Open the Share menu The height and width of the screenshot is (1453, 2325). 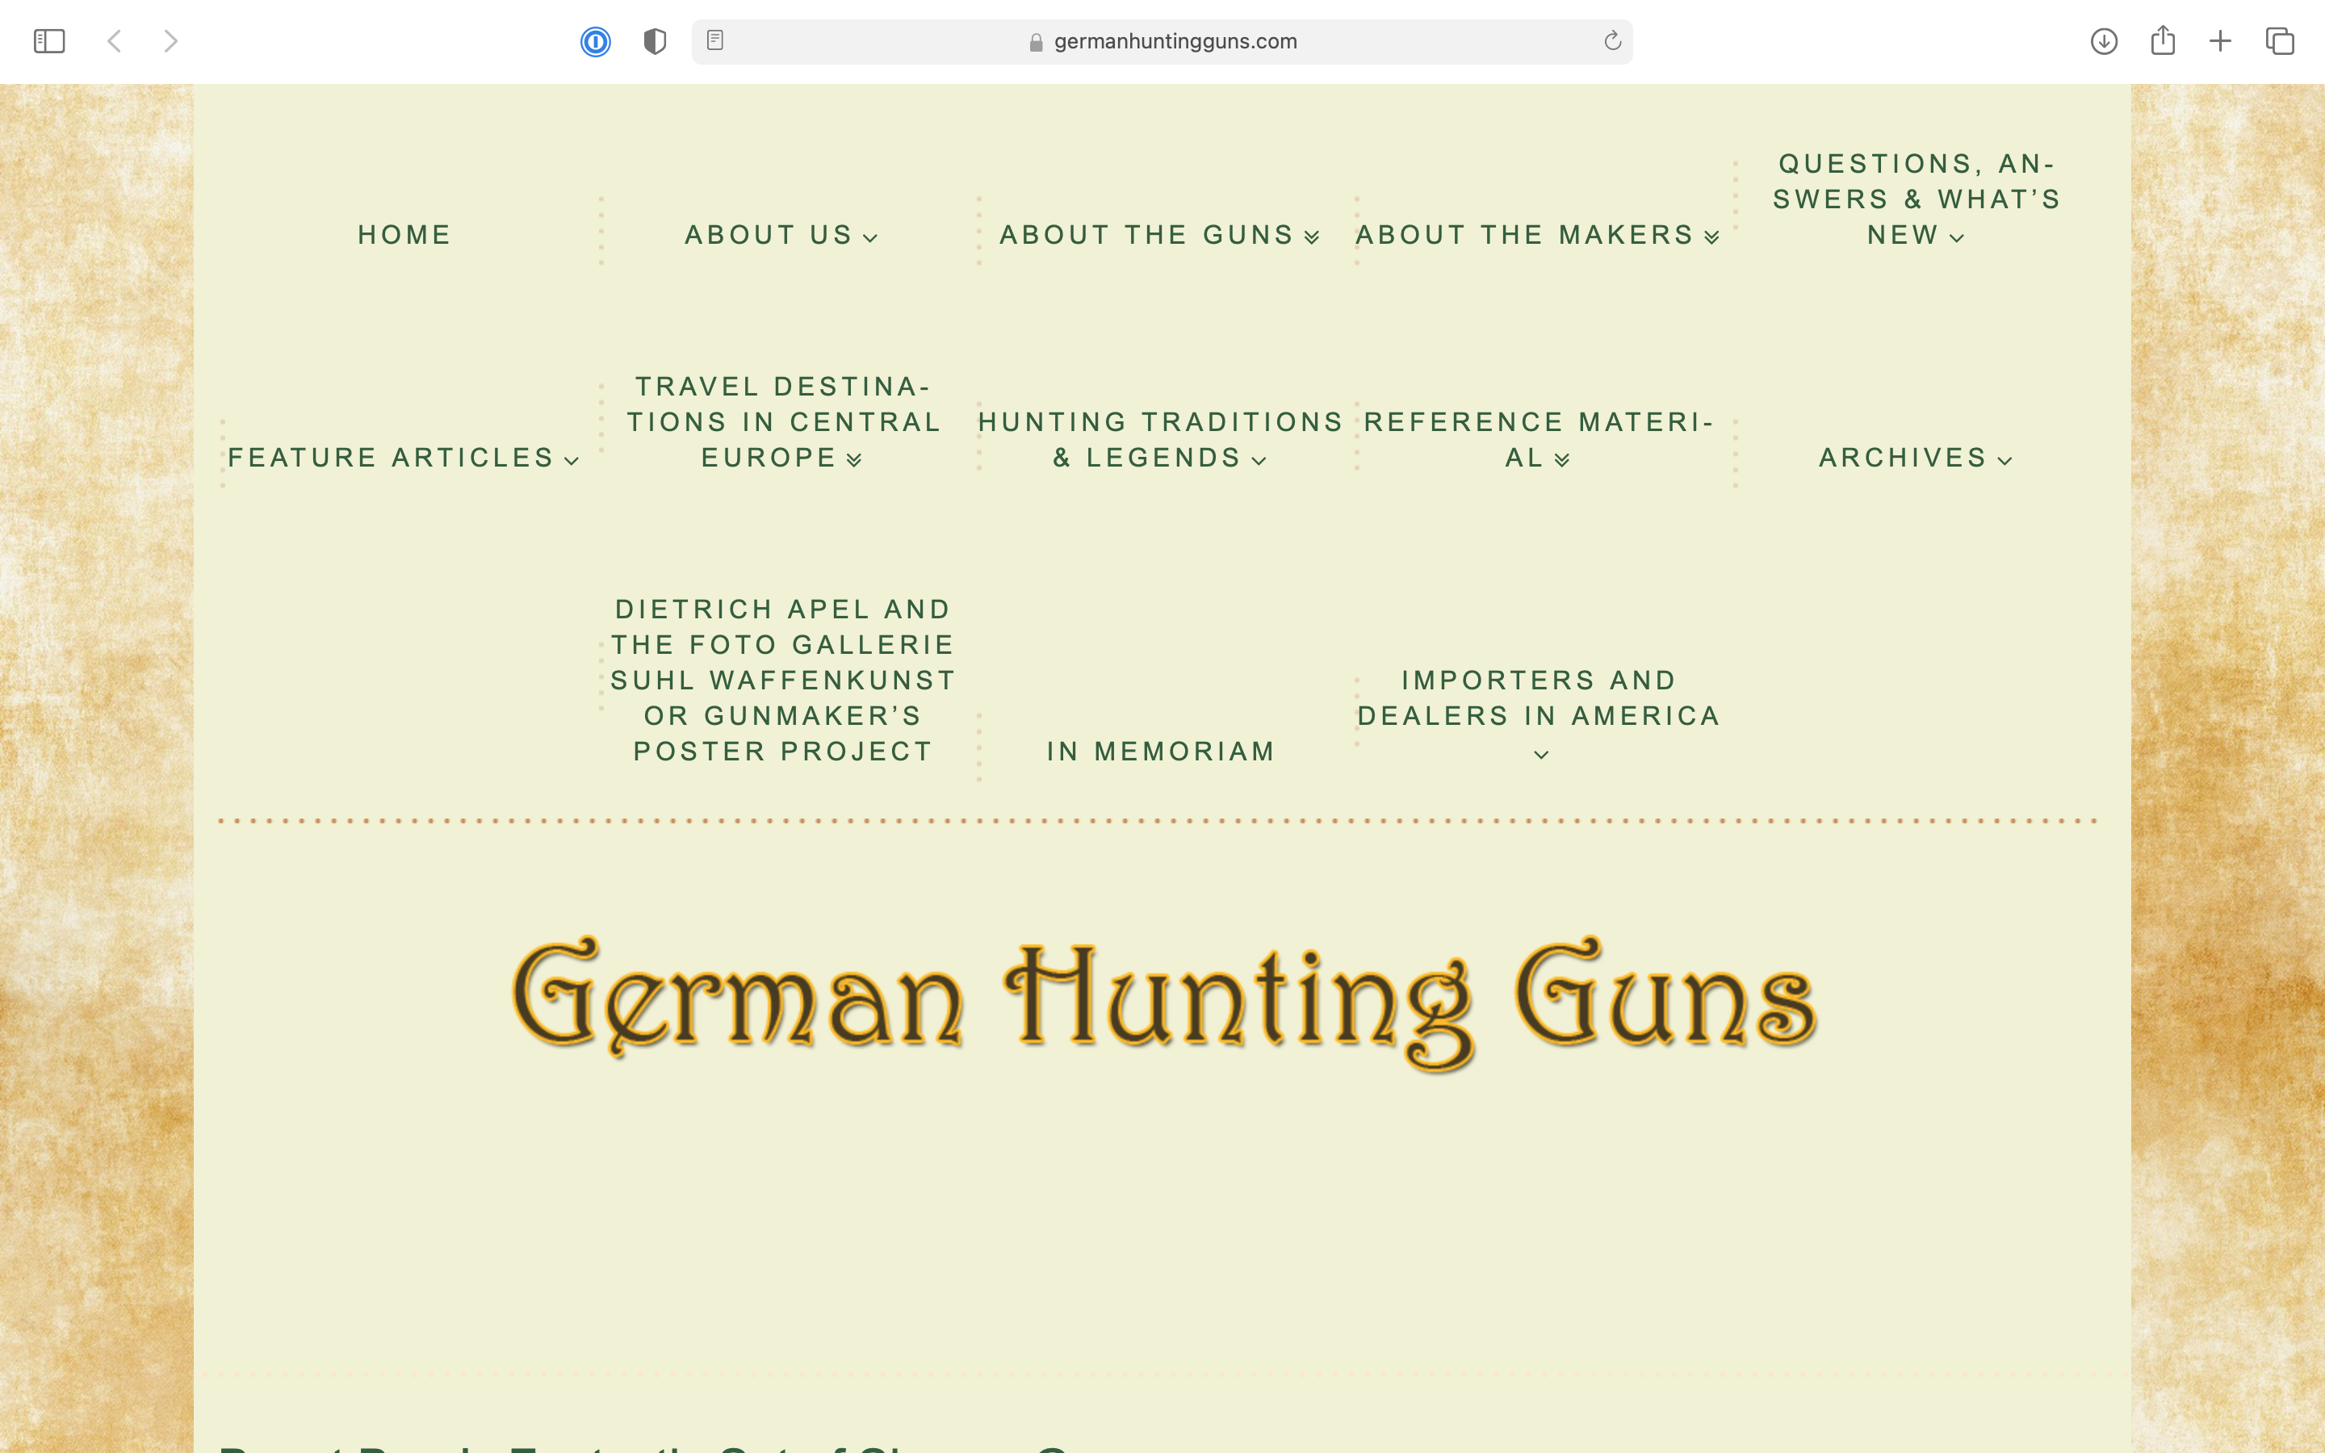[2163, 40]
